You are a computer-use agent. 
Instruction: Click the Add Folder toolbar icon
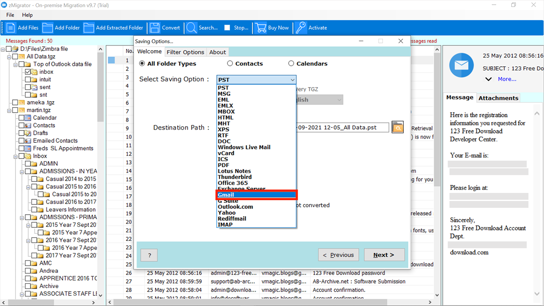coord(48,28)
